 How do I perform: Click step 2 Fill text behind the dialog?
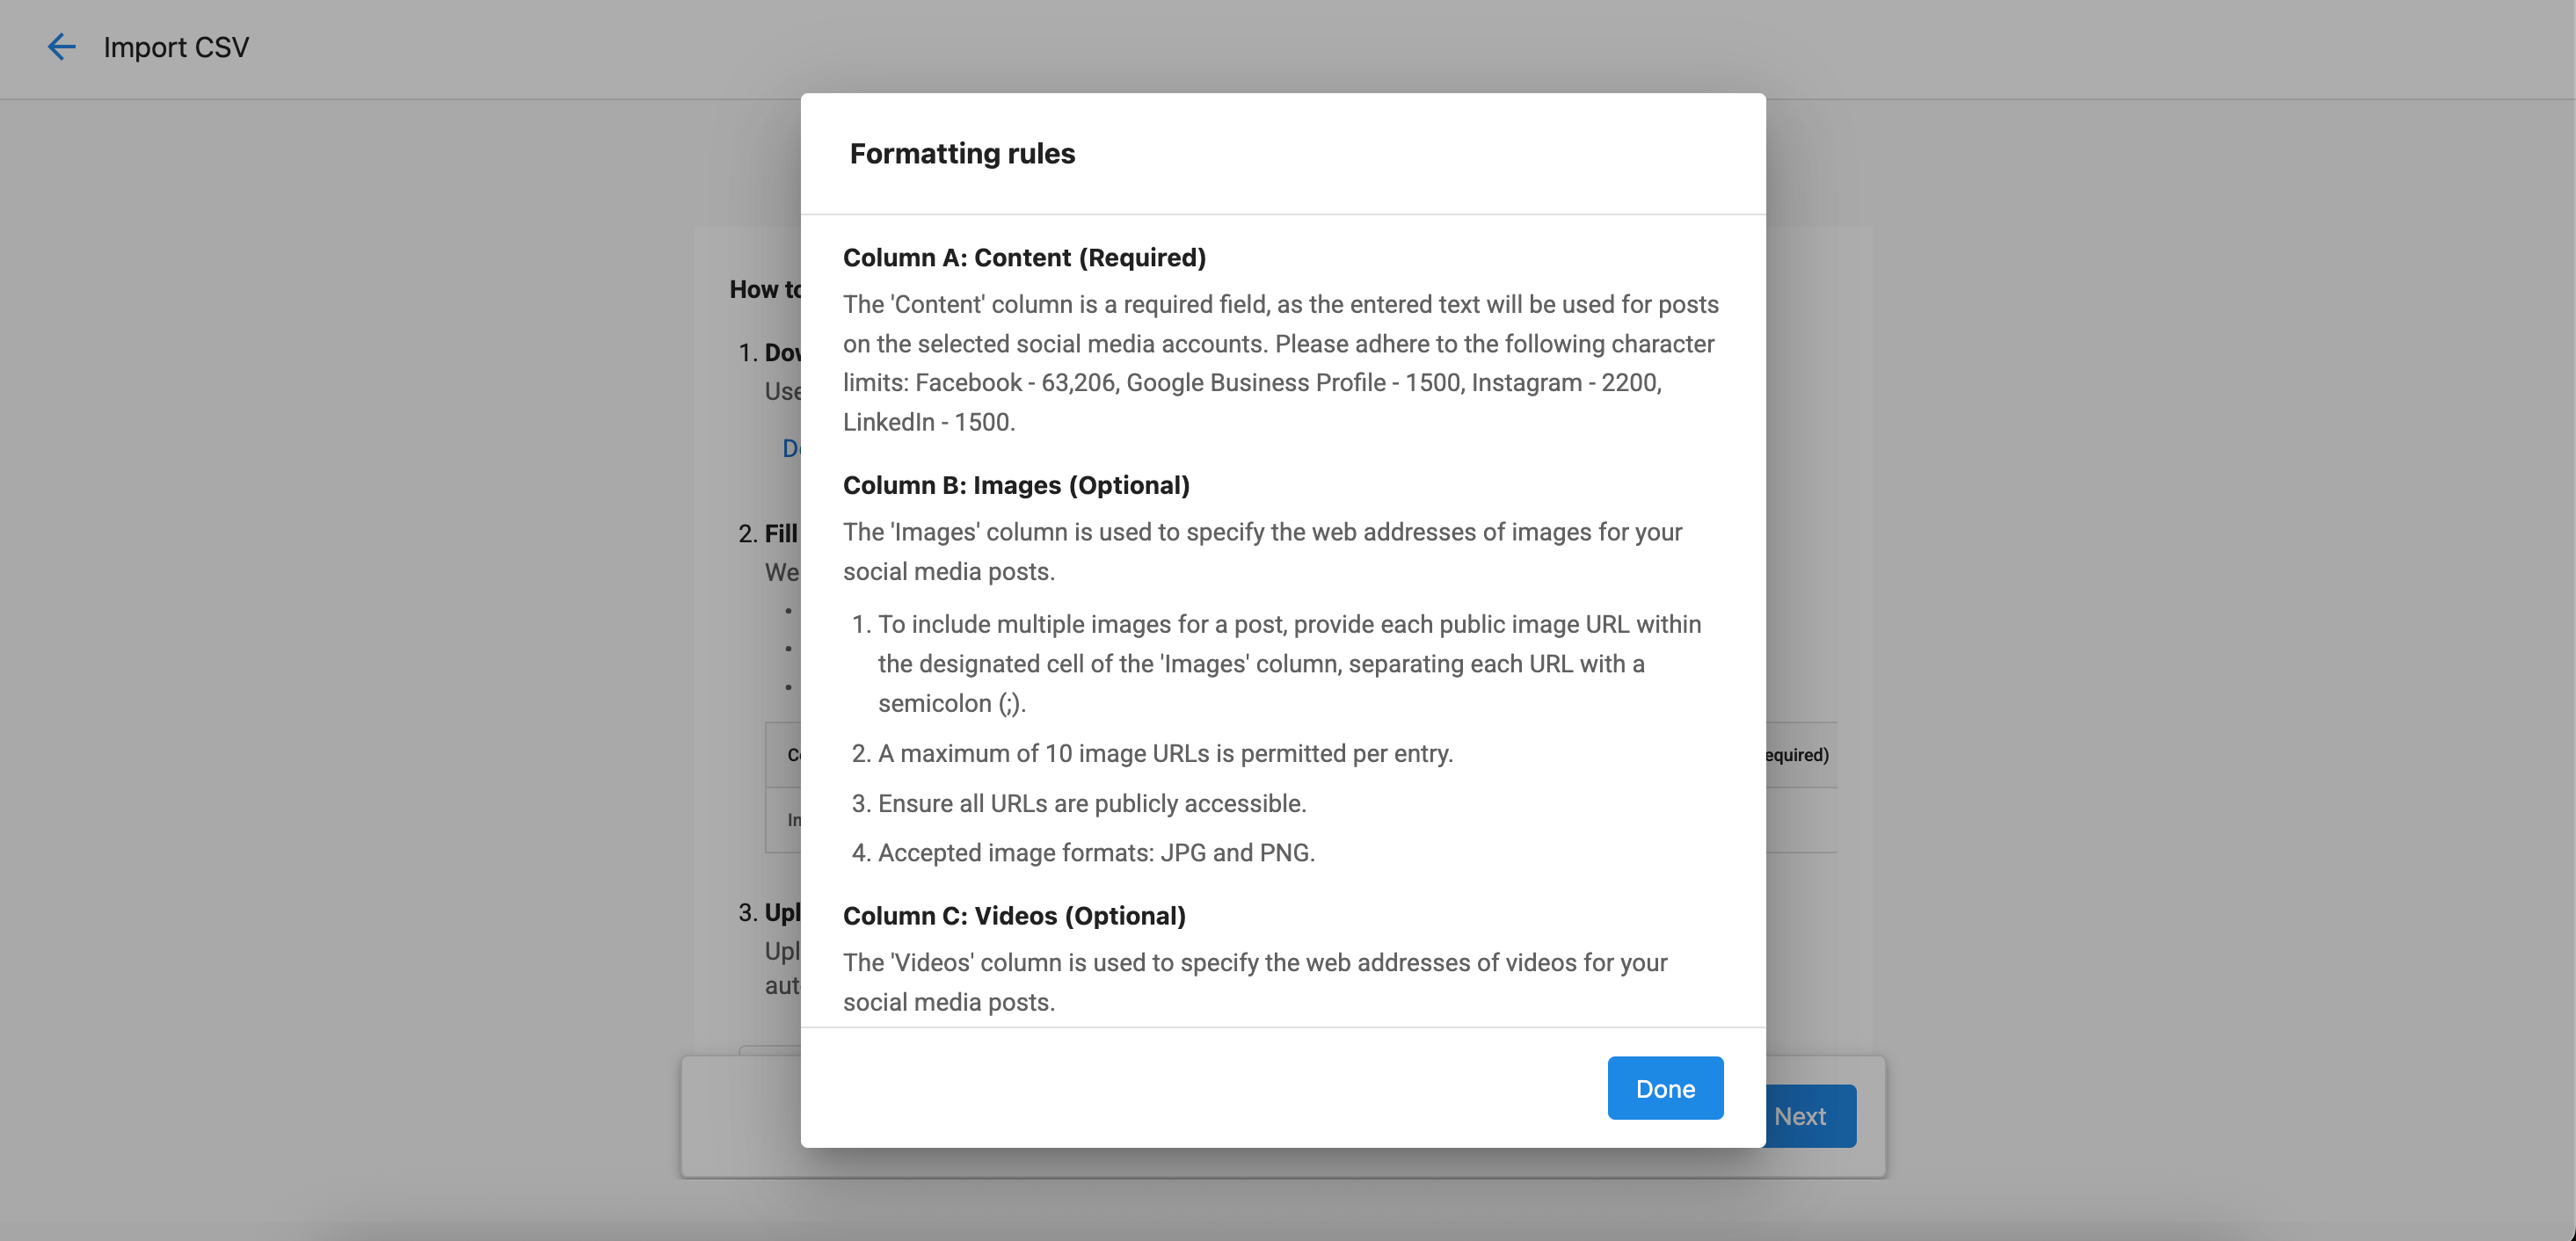[x=781, y=533]
